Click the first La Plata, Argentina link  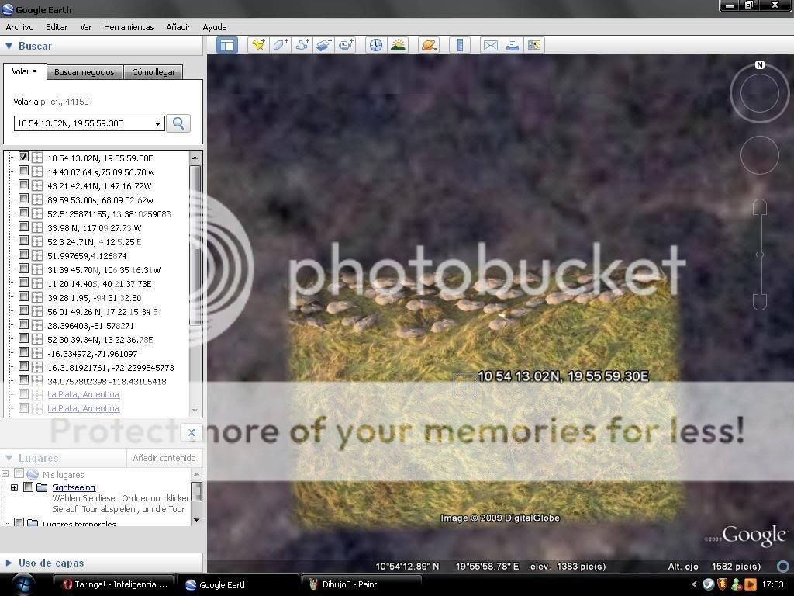(x=83, y=394)
